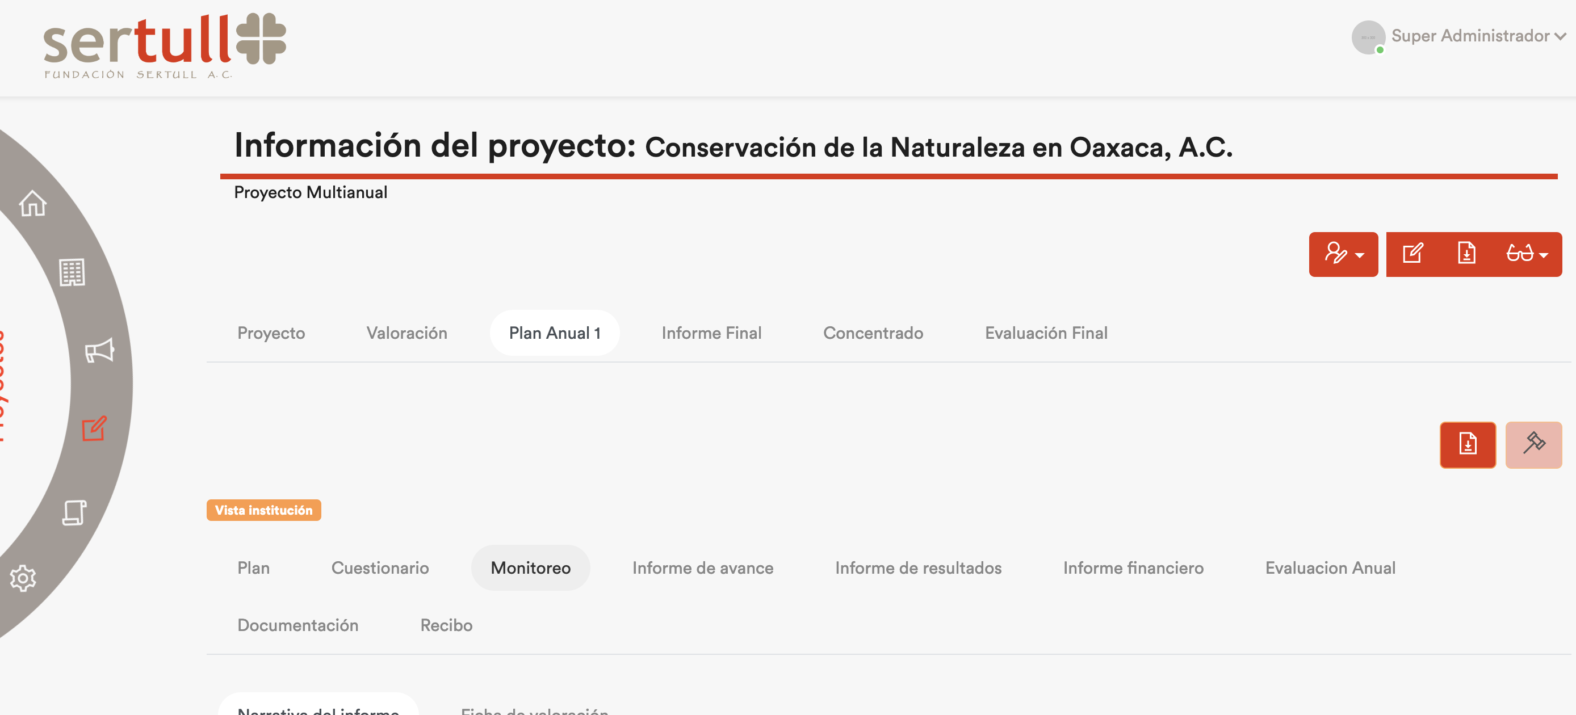Open the Recibo sub-tab
This screenshot has height=715, width=1576.
[446, 626]
